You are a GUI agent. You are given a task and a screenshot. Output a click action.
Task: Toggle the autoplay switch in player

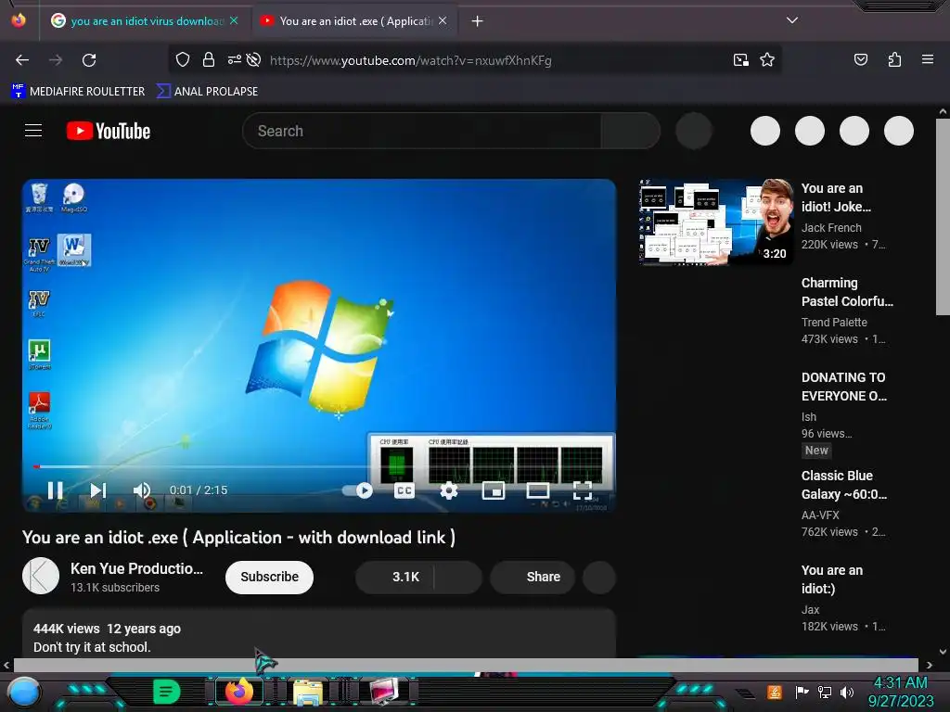[x=357, y=489]
